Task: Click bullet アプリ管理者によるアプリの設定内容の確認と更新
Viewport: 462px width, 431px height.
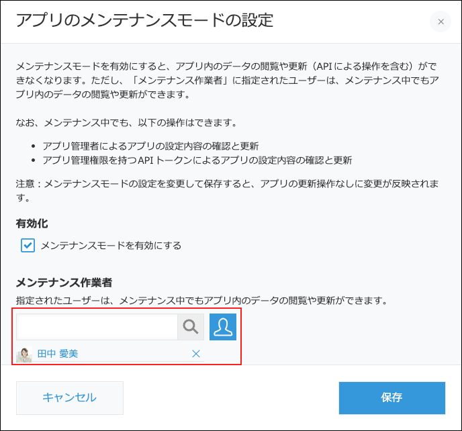Action: (150, 146)
